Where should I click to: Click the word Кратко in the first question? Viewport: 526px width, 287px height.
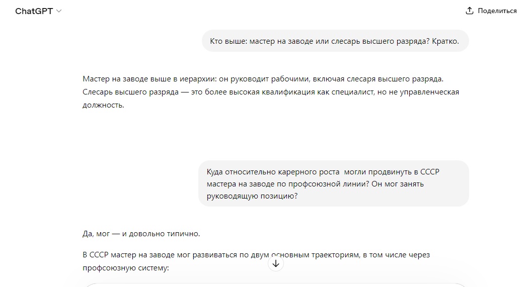pos(445,41)
